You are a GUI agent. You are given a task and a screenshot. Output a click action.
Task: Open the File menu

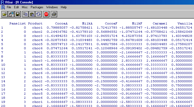[9, 7]
